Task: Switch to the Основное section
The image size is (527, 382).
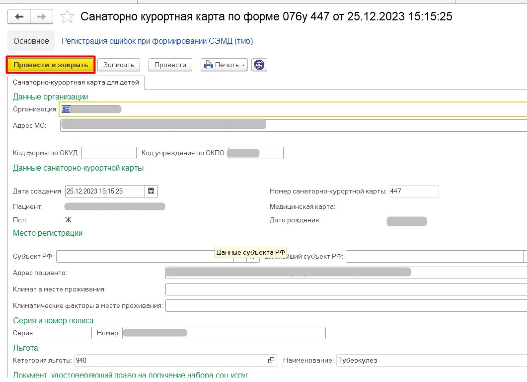Action: point(31,41)
